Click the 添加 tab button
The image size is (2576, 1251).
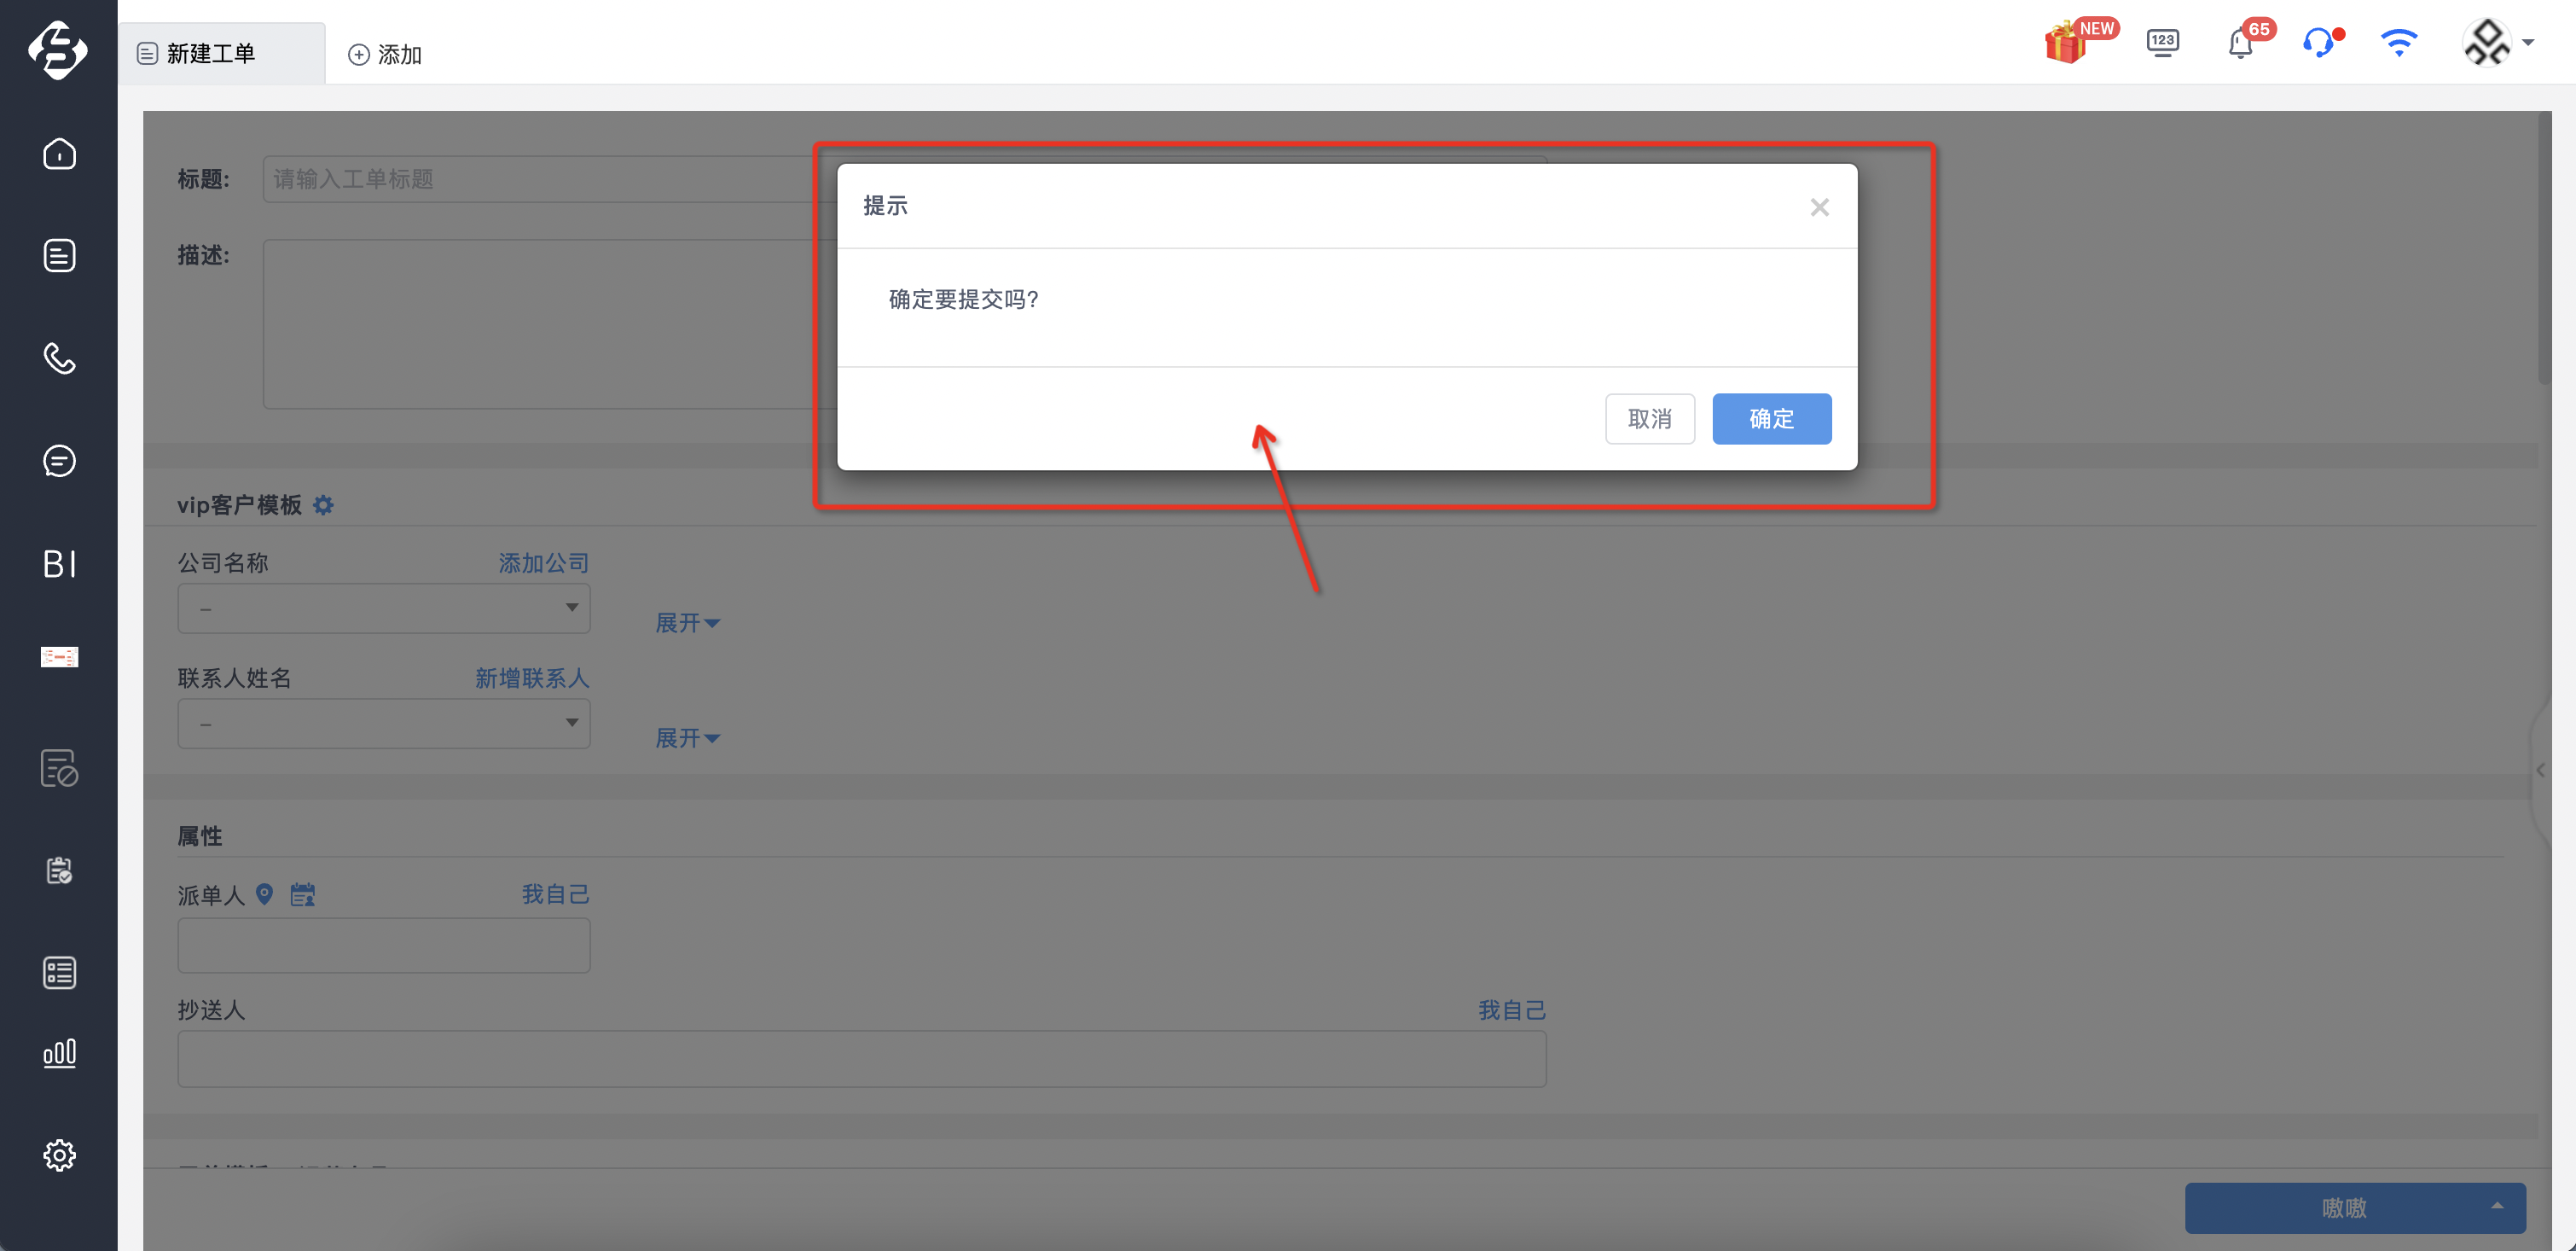385,54
